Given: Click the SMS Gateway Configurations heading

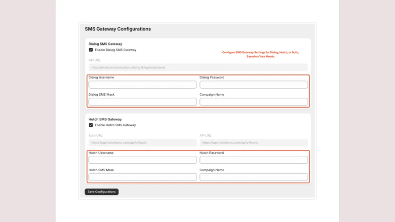Looking at the screenshot, I should tap(118, 29).
